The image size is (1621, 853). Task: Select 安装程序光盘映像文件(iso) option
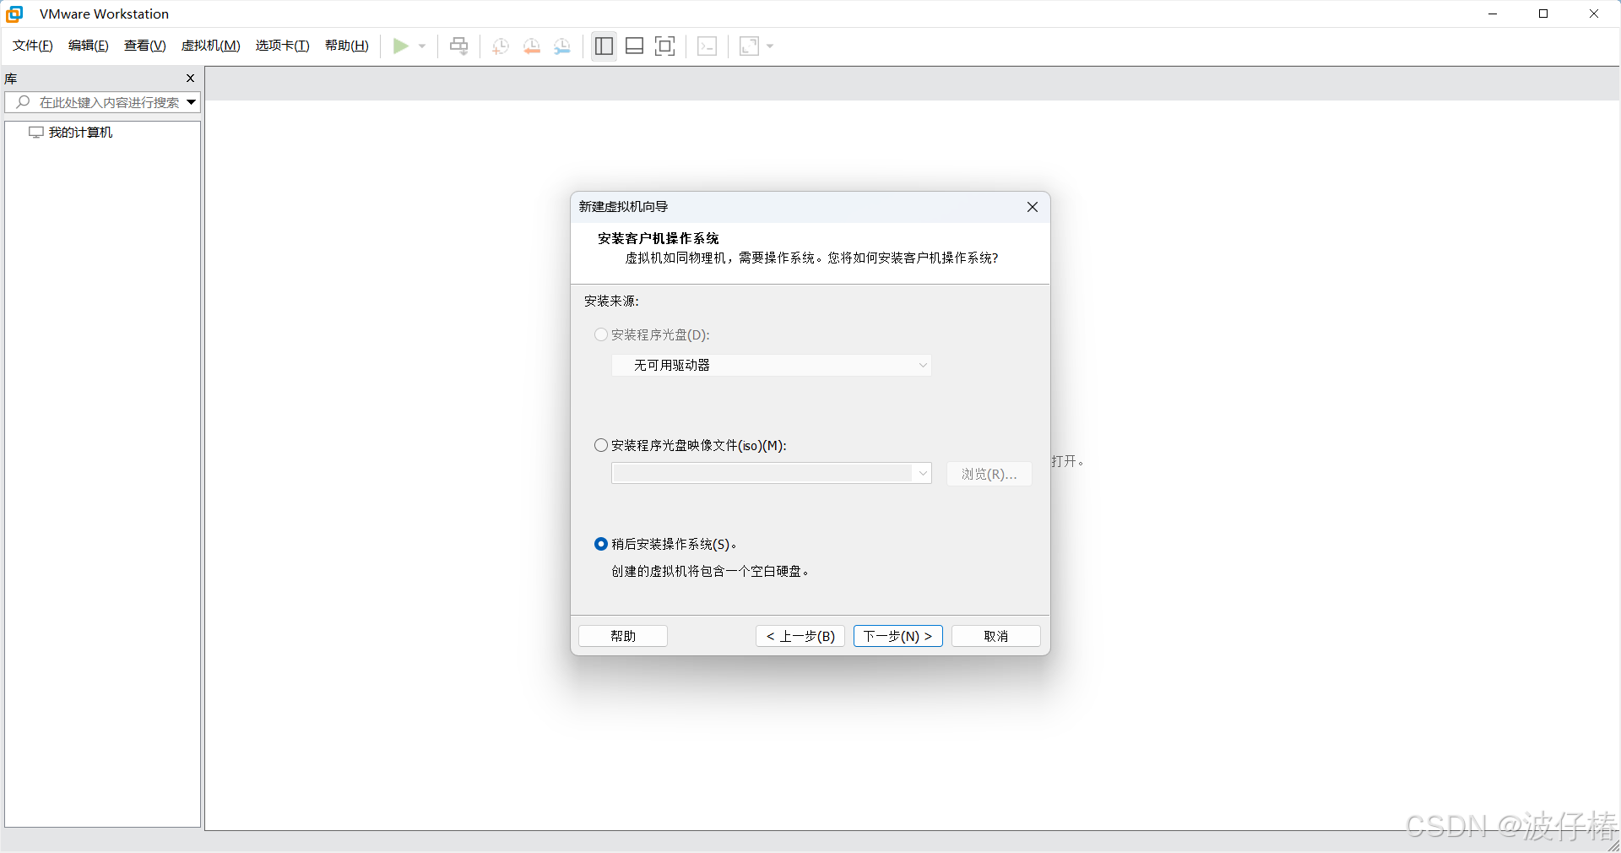pos(600,445)
